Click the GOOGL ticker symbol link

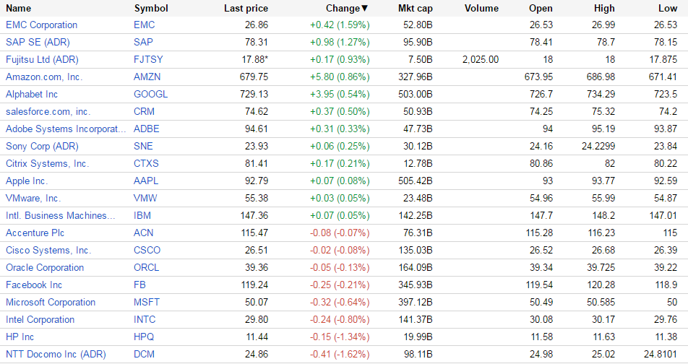coord(150,95)
